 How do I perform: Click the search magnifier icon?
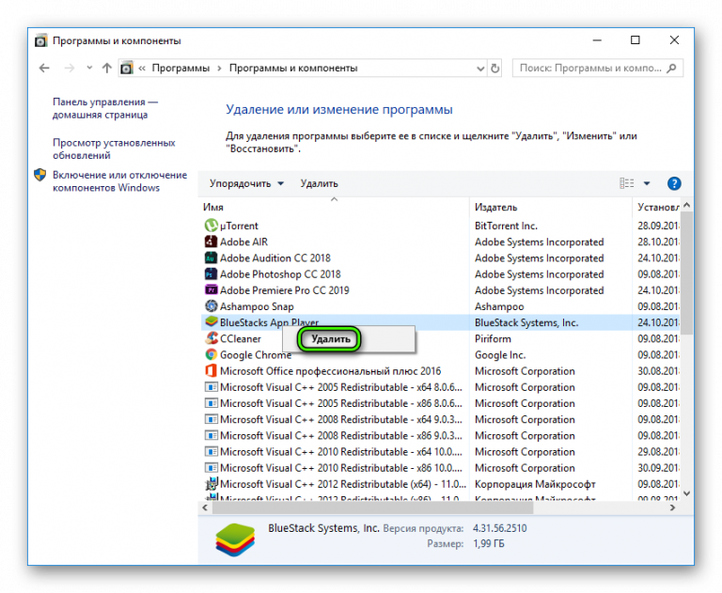[x=672, y=69]
